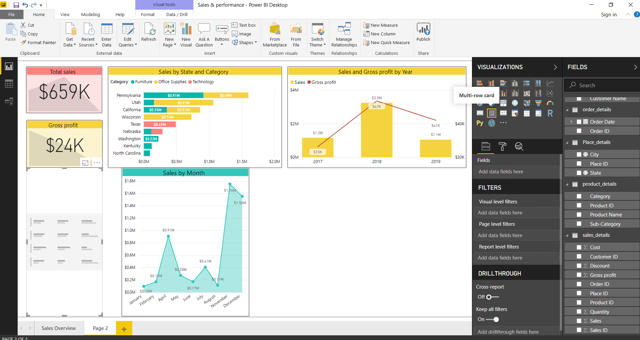
Task: Select the Gauge visual icon
Action: pyautogui.click(x=550, y=103)
